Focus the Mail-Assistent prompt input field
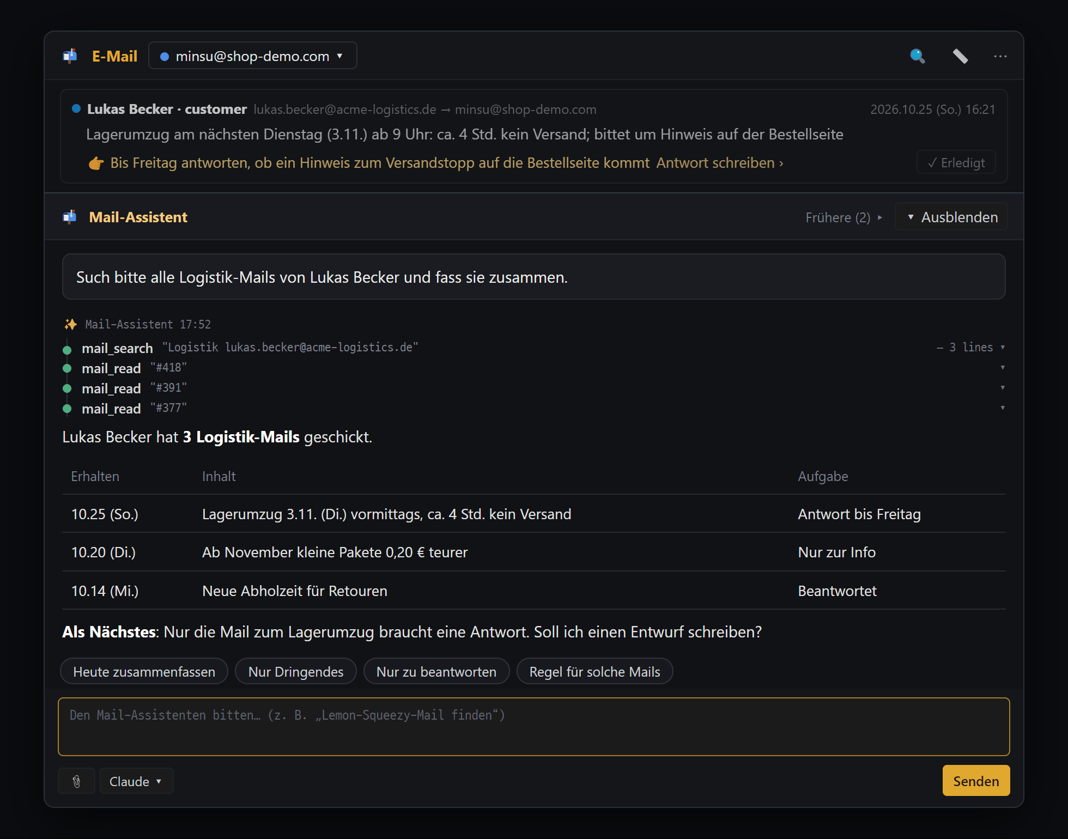Viewport: 1068px width, 839px height. (534, 727)
